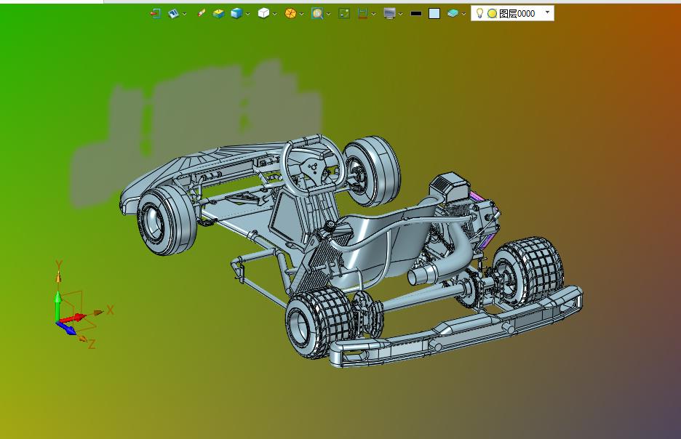Click the blue book view icon
The height and width of the screenshot is (439, 681).
tap(174, 13)
